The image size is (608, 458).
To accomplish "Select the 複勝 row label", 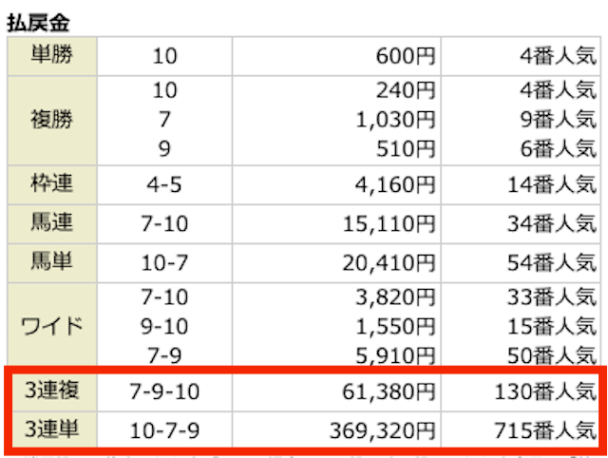I will pyautogui.click(x=52, y=121).
